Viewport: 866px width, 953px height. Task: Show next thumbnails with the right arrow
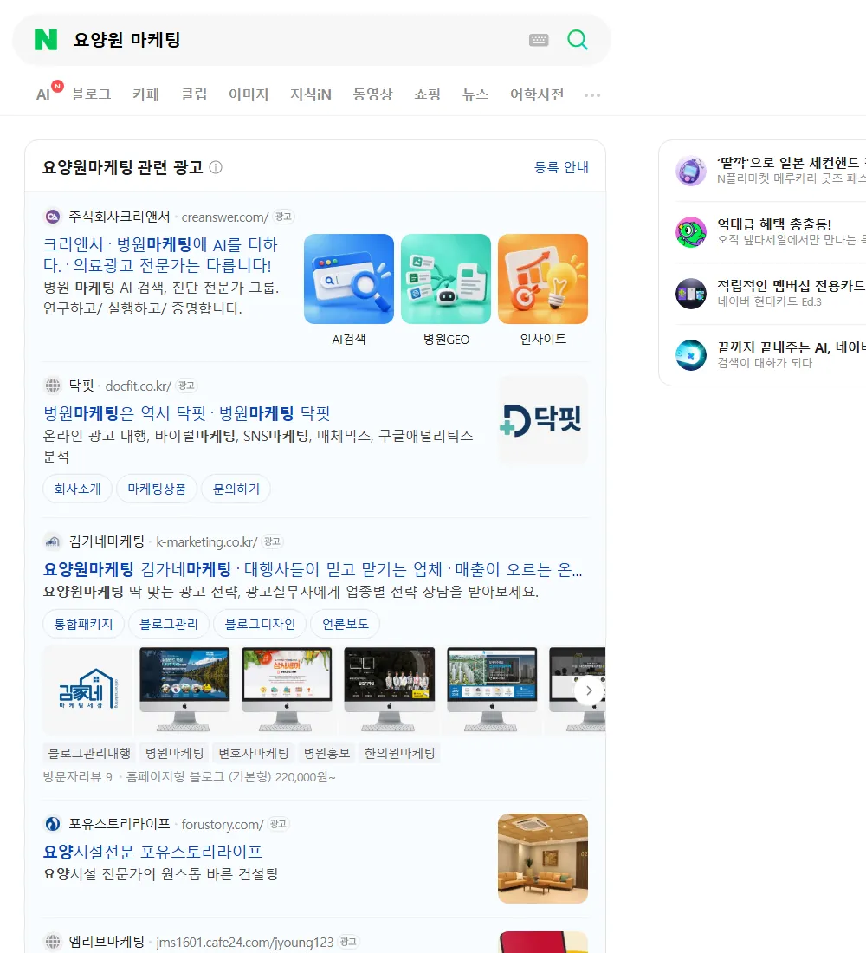coord(589,690)
